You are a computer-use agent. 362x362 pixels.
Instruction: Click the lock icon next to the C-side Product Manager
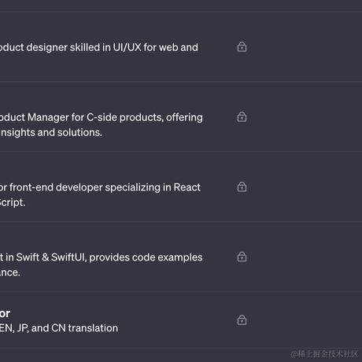point(242,116)
